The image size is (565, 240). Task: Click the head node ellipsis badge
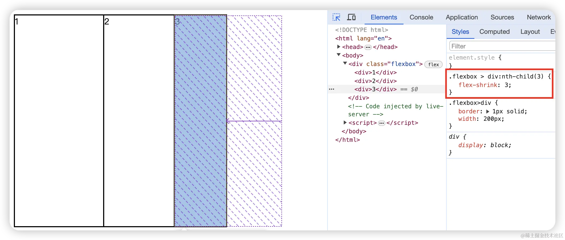368,47
